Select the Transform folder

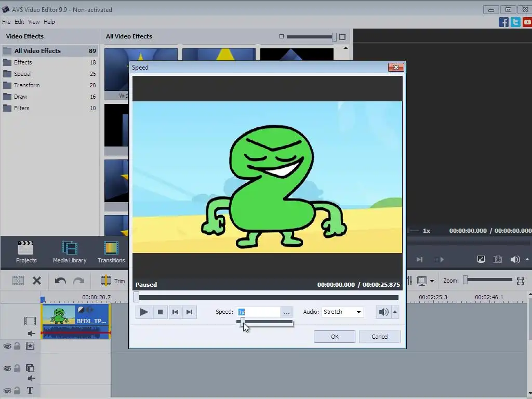tap(50, 85)
